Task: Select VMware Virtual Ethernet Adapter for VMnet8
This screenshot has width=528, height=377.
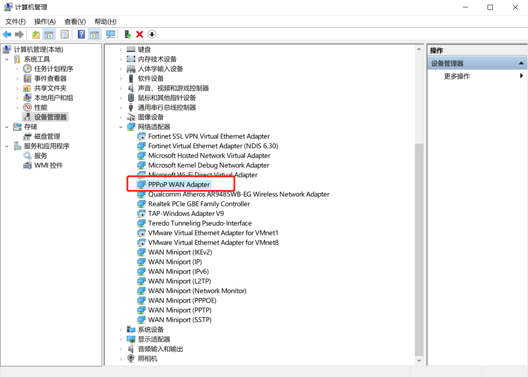Action: (214, 243)
